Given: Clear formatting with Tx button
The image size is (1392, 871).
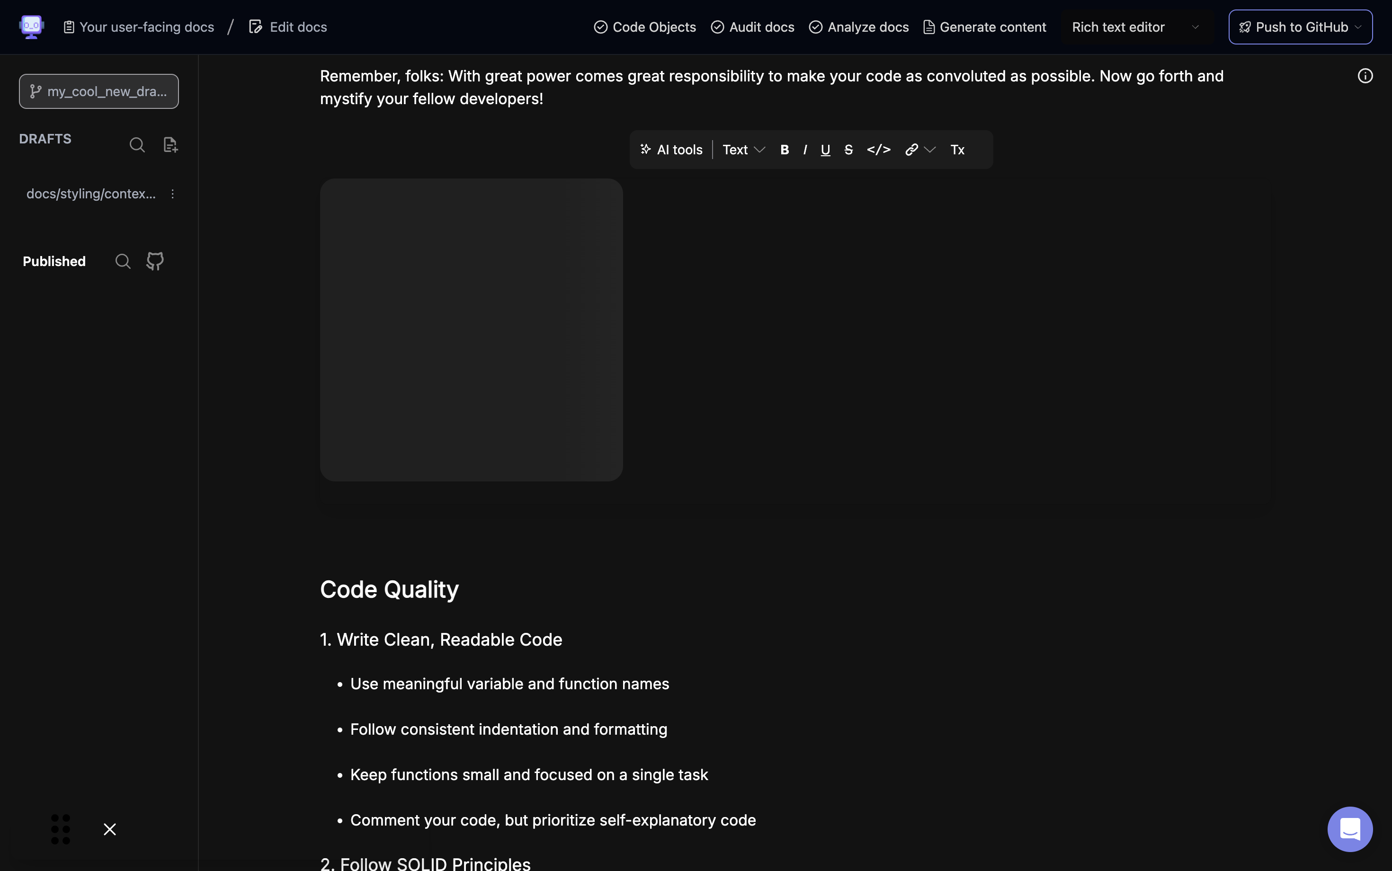Looking at the screenshot, I should click(x=957, y=150).
